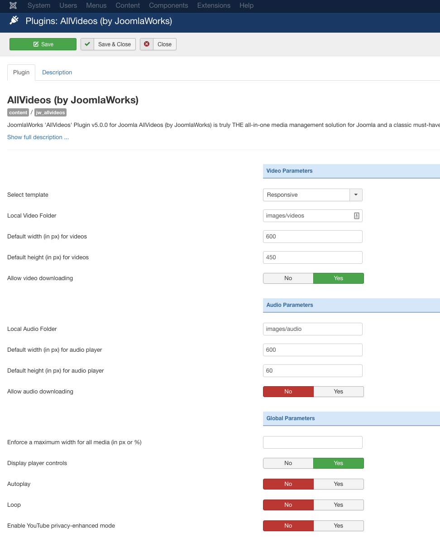Click the maximum width for all media field
The height and width of the screenshot is (548, 440).
click(313, 442)
